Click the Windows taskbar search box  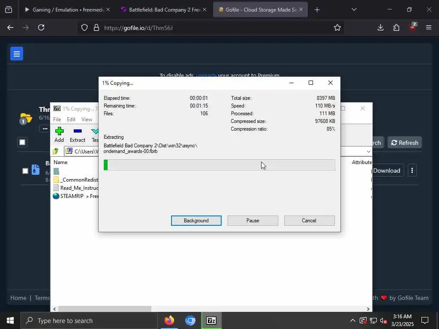(89, 320)
